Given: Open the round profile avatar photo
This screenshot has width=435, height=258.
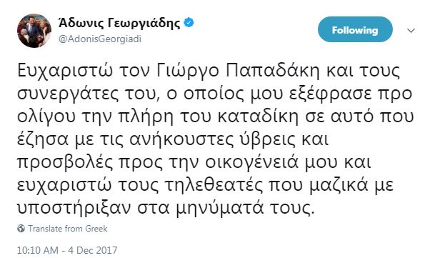Looking at the screenshot, I should pyautogui.click(x=34, y=31).
